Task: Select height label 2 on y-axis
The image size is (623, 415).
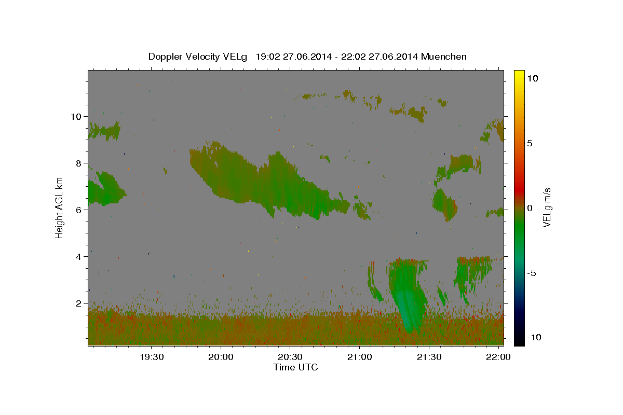Action: click(x=79, y=303)
